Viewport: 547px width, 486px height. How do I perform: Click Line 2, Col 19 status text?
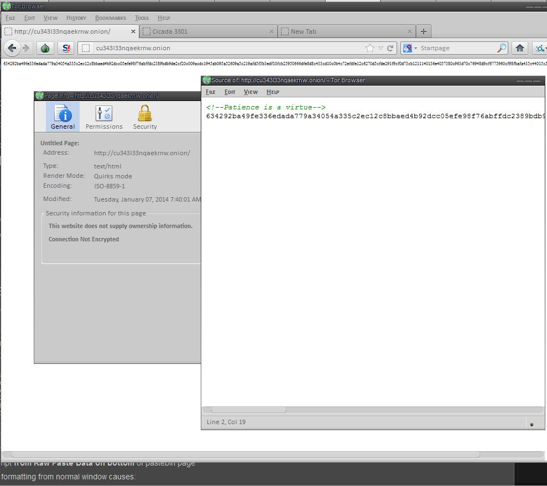[226, 422]
